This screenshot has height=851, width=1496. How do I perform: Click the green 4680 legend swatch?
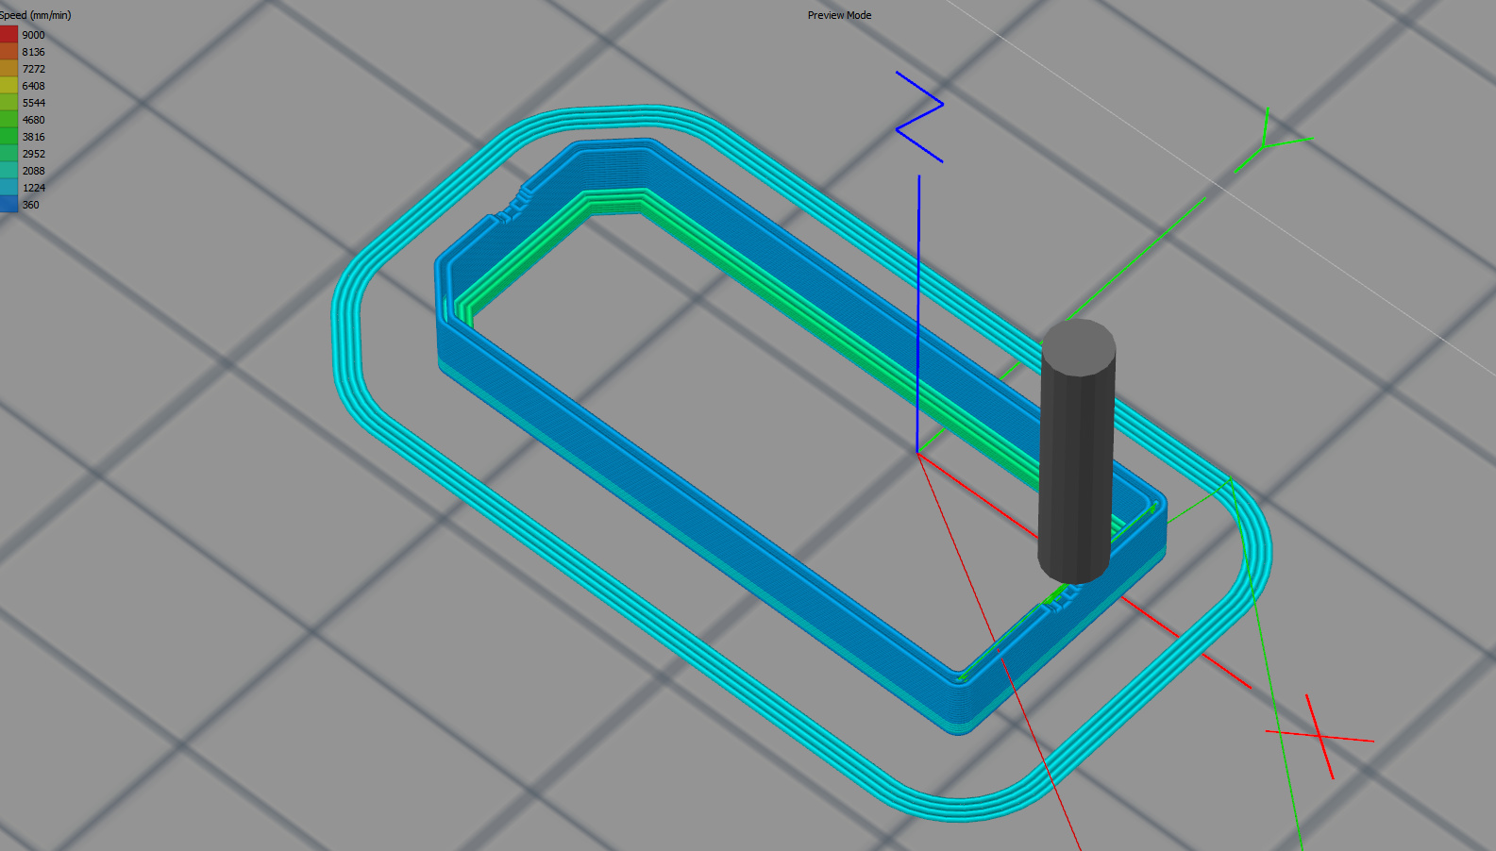click(8, 120)
